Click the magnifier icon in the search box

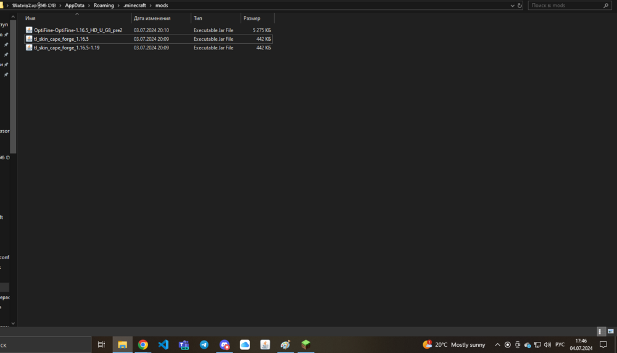point(606,6)
